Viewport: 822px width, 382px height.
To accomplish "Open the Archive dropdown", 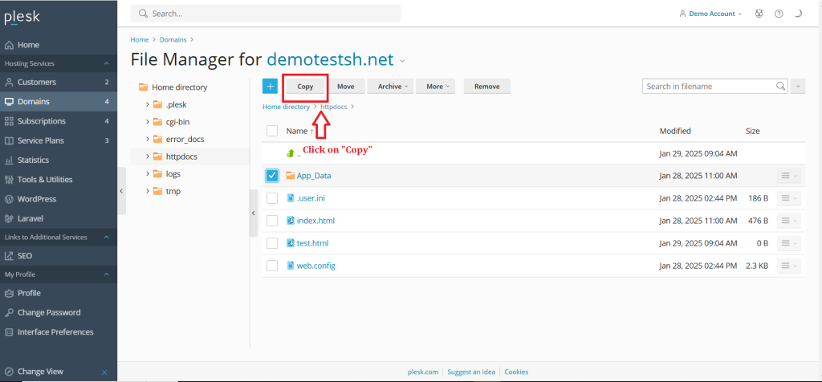I will [390, 87].
